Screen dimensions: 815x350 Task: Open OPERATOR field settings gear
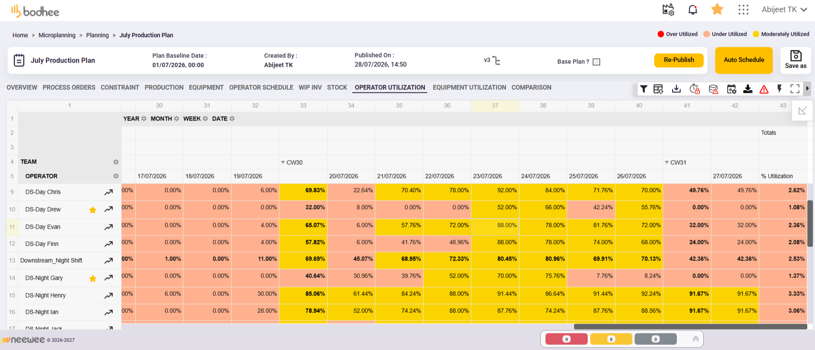pyautogui.click(x=116, y=176)
